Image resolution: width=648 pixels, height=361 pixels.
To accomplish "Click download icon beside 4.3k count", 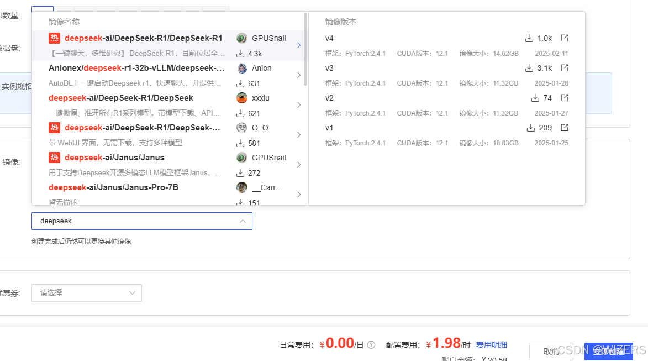I will [240, 53].
